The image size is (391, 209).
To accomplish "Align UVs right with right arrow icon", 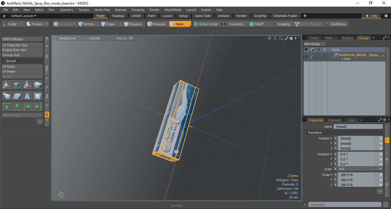I will coord(38,107).
